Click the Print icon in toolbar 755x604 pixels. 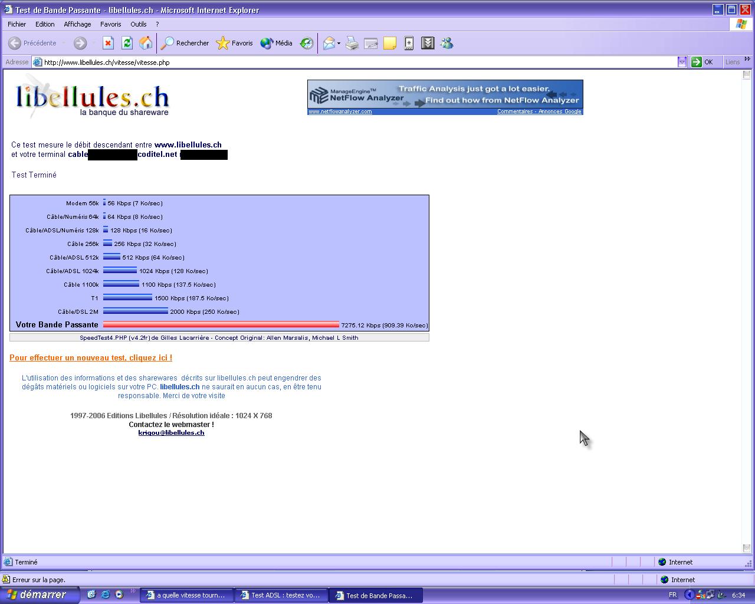tap(352, 43)
